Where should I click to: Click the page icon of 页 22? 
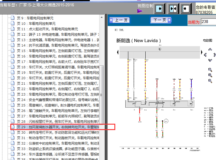tap(13, 89)
